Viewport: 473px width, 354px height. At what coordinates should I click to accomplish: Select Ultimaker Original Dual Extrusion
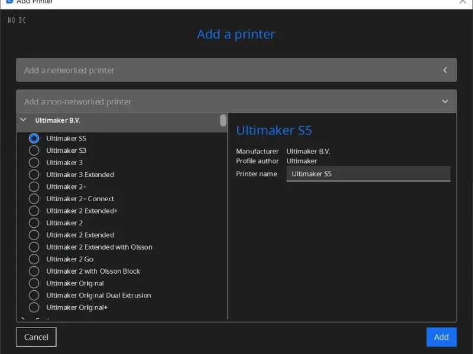[x=34, y=296]
